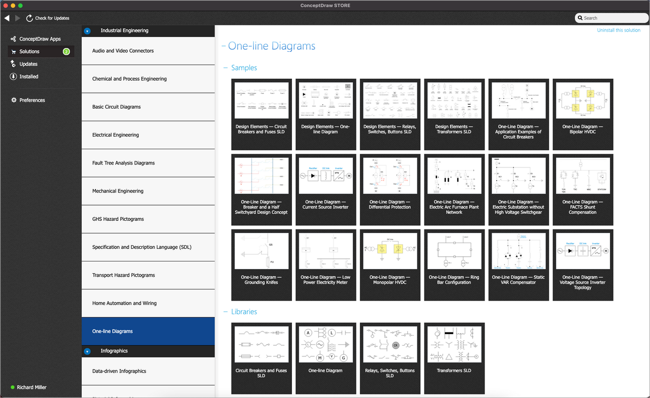This screenshot has width=650, height=398.
Task: Open ConceptDraw Apps section
Action: [41, 39]
